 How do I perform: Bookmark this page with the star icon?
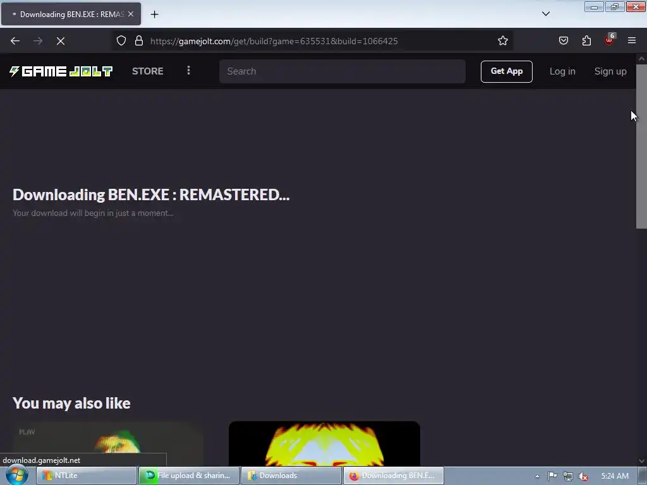502,41
